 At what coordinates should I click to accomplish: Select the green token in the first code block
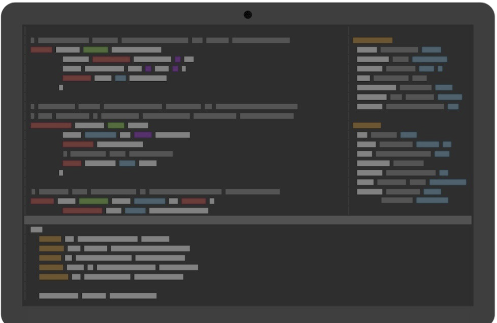pos(96,50)
